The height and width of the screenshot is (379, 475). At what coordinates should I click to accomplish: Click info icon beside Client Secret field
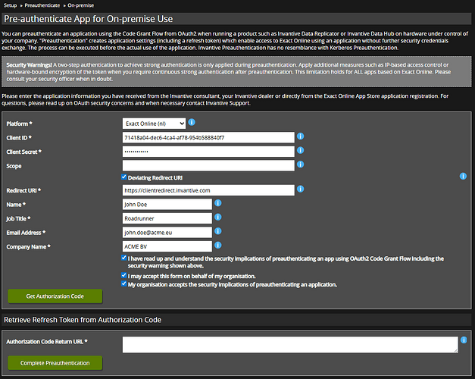300,150
